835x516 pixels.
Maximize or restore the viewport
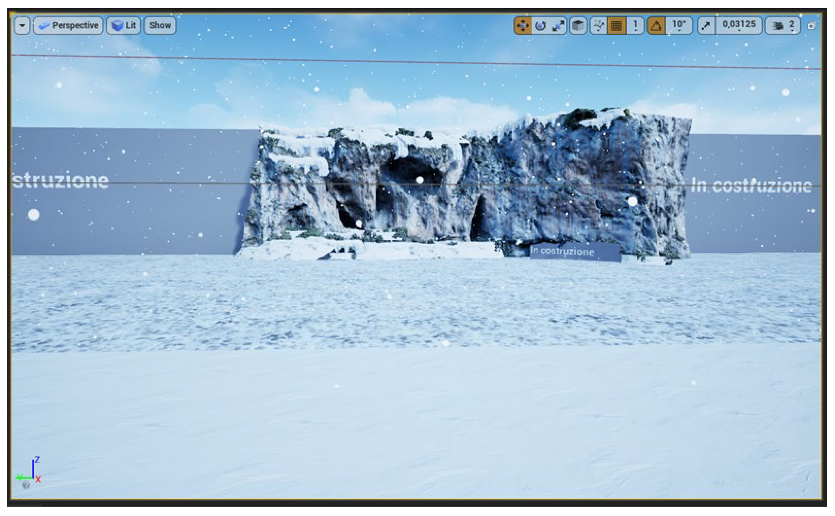[x=812, y=26]
